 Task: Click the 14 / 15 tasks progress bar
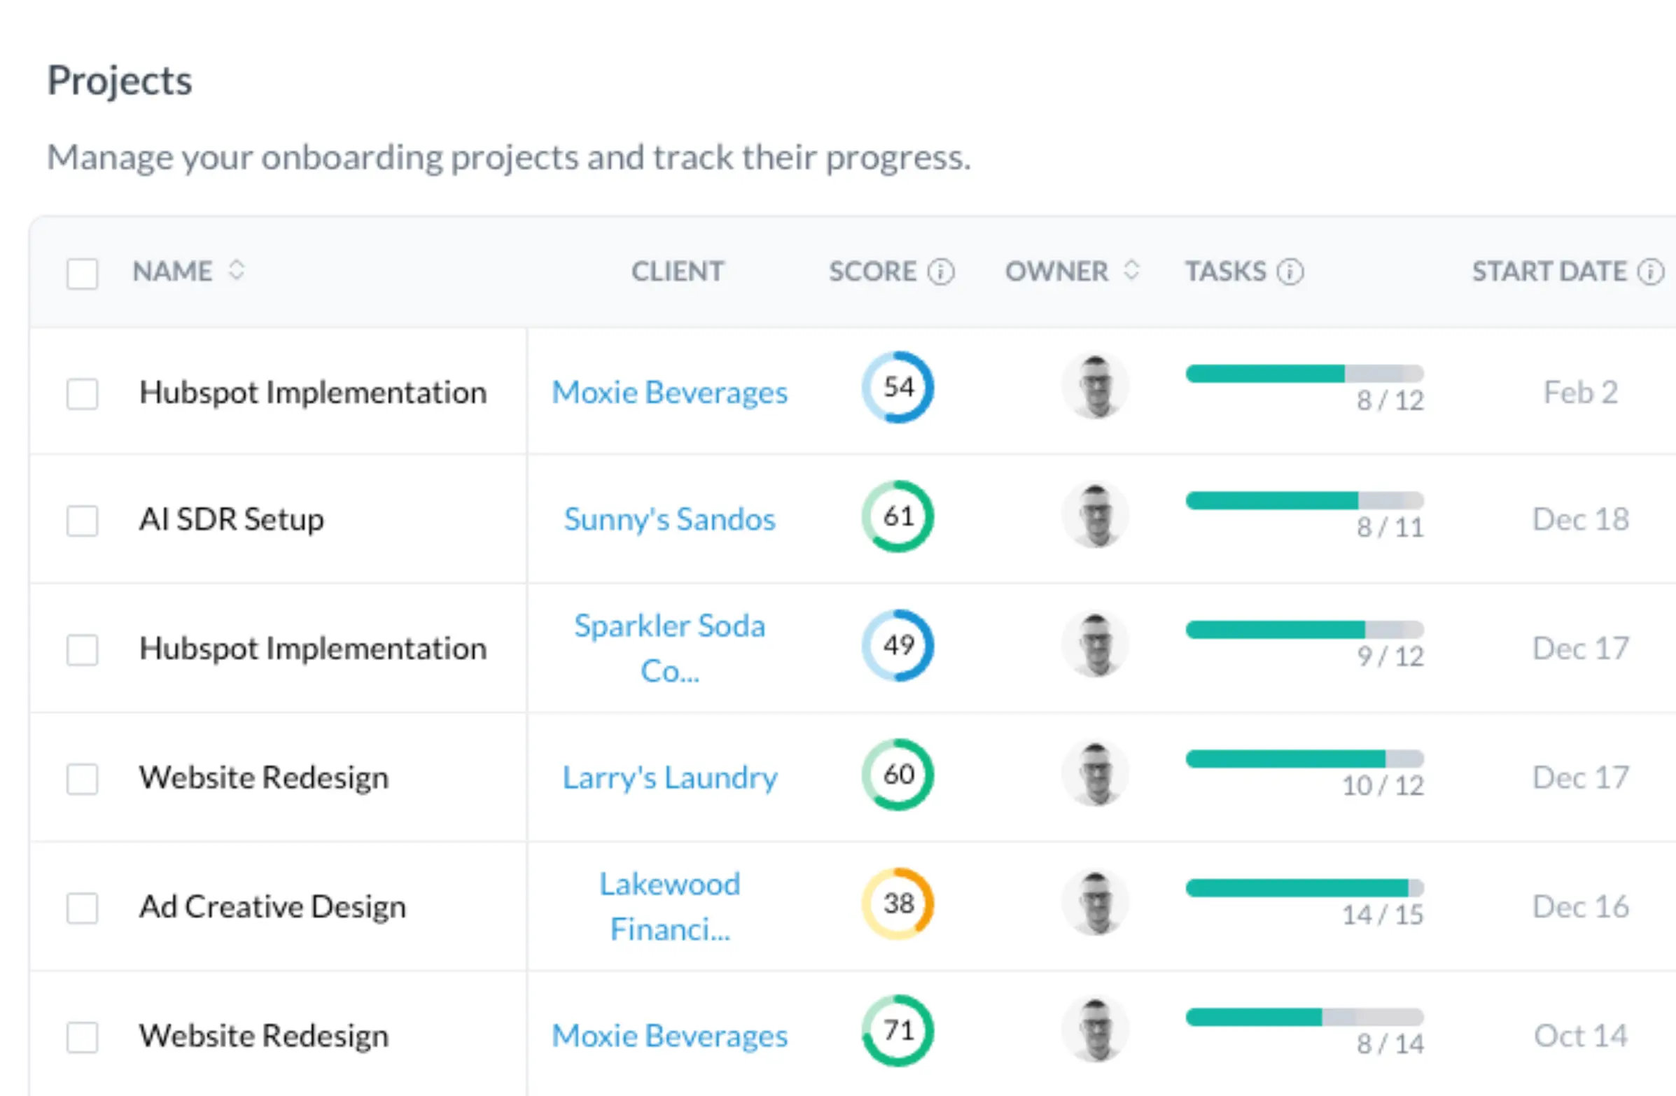tap(1304, 888)
